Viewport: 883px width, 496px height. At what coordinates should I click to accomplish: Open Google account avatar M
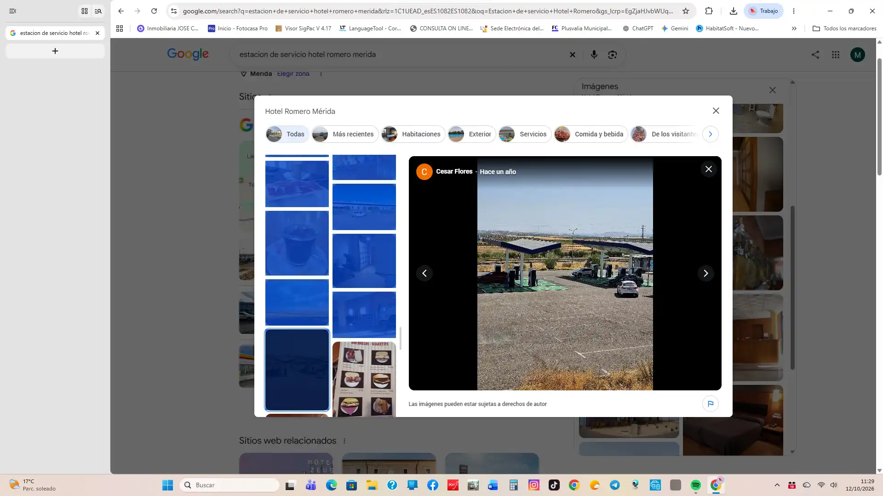[x=857, y=55]
